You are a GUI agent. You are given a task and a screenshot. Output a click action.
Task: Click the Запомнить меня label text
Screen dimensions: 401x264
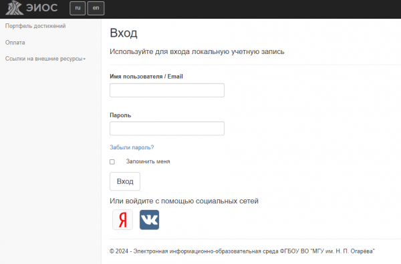(148, 161)
